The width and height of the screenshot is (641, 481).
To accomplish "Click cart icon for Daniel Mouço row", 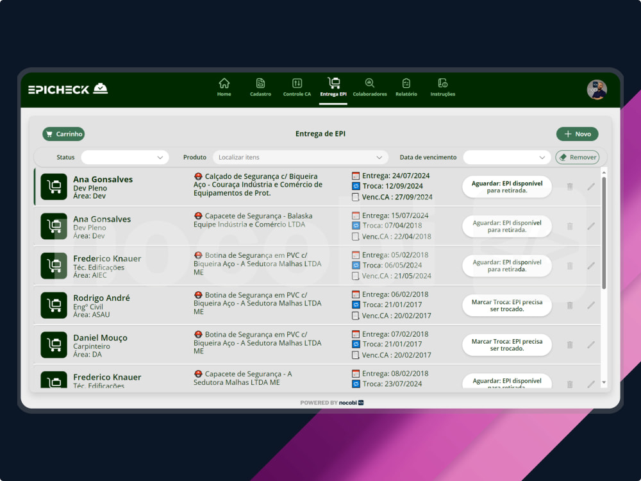I will pos(54,345).
